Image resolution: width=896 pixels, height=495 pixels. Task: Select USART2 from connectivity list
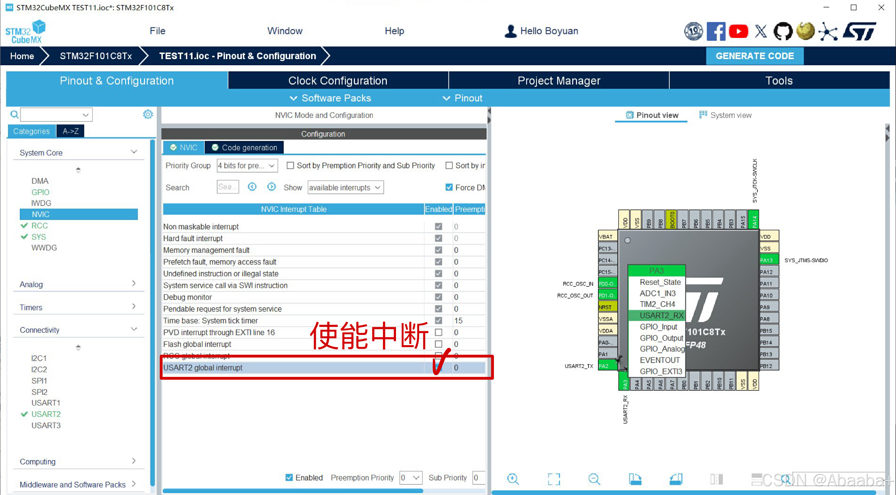(46, 414)
